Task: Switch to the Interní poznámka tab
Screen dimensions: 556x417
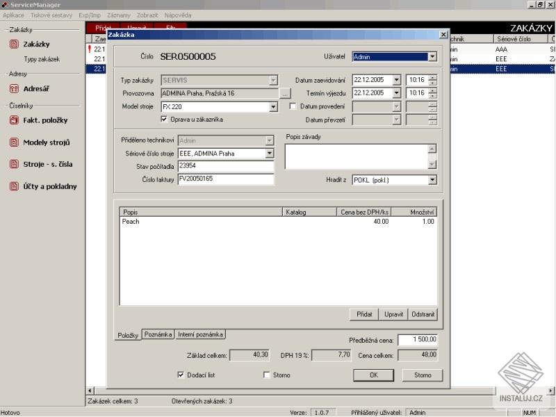Action: click(x=200, y=334)
